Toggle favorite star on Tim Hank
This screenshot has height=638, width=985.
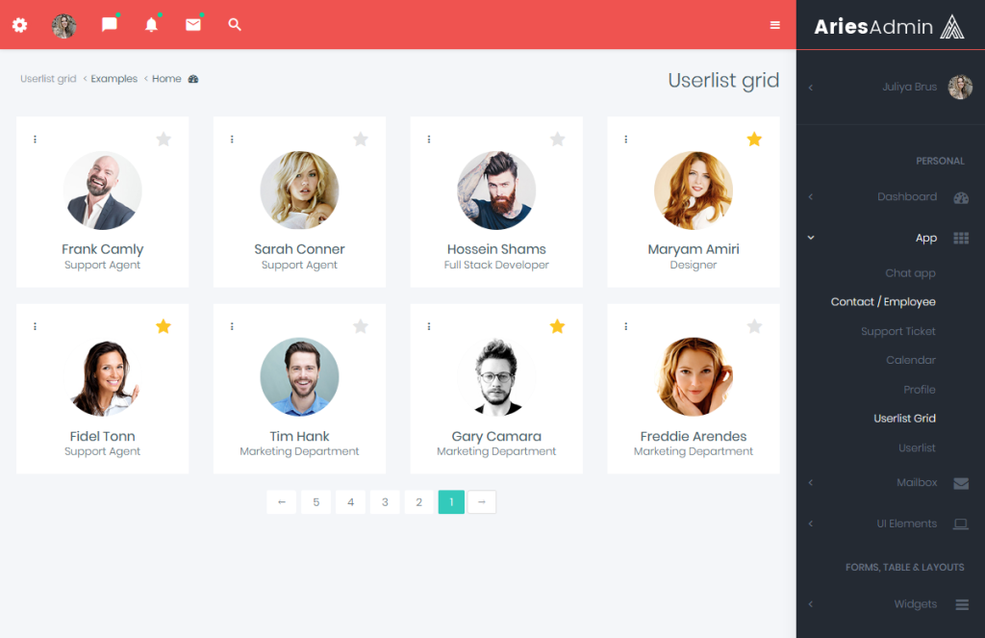coord(361,326)
